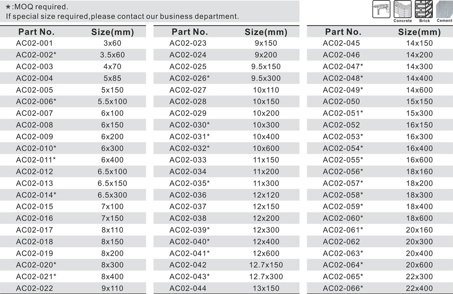Click the hammer drill icon

[381, 9]
